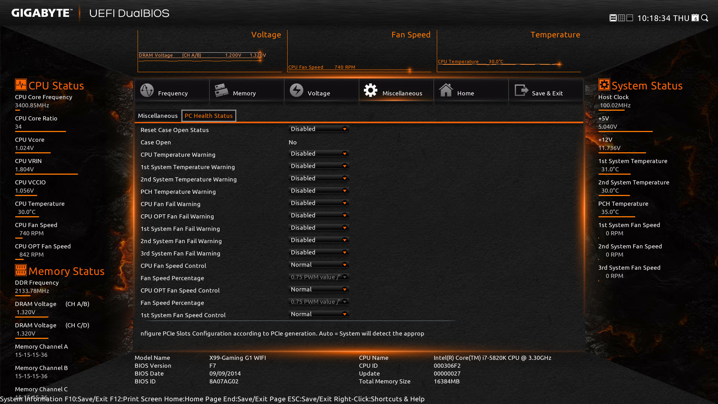Image resolution: width=718 pixels, height=404 pixels.
Task: Click the window layout mode icon
Action: pos(630,18)
